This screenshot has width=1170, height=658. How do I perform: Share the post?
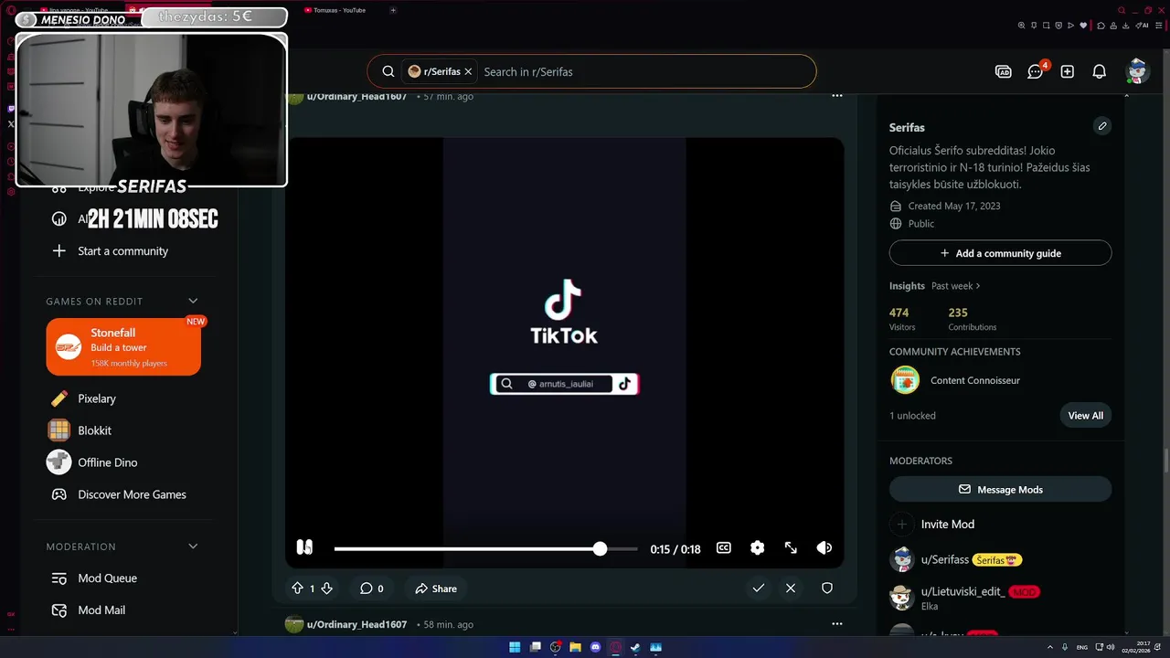pyautogui.click(x=436, y=589)
